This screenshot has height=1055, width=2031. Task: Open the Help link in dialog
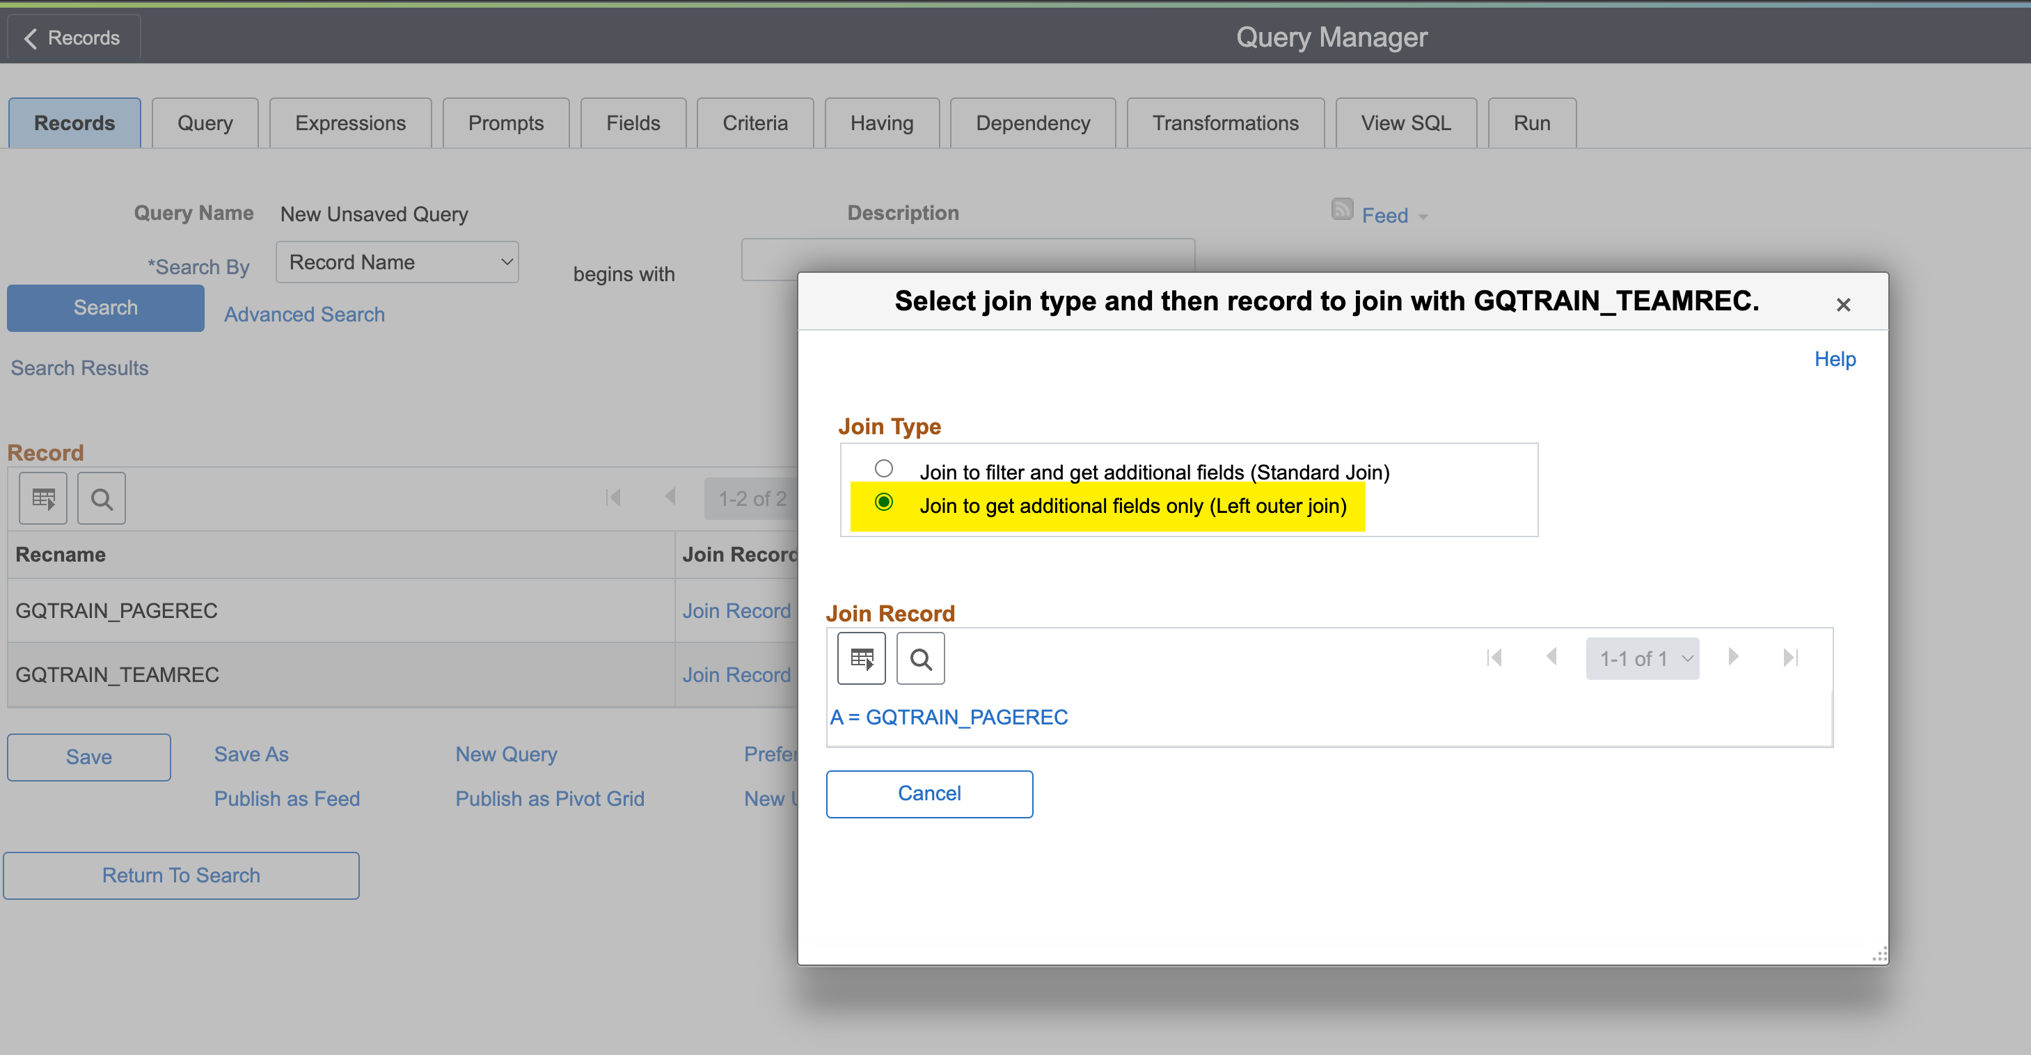click(x=1835, y=360)
